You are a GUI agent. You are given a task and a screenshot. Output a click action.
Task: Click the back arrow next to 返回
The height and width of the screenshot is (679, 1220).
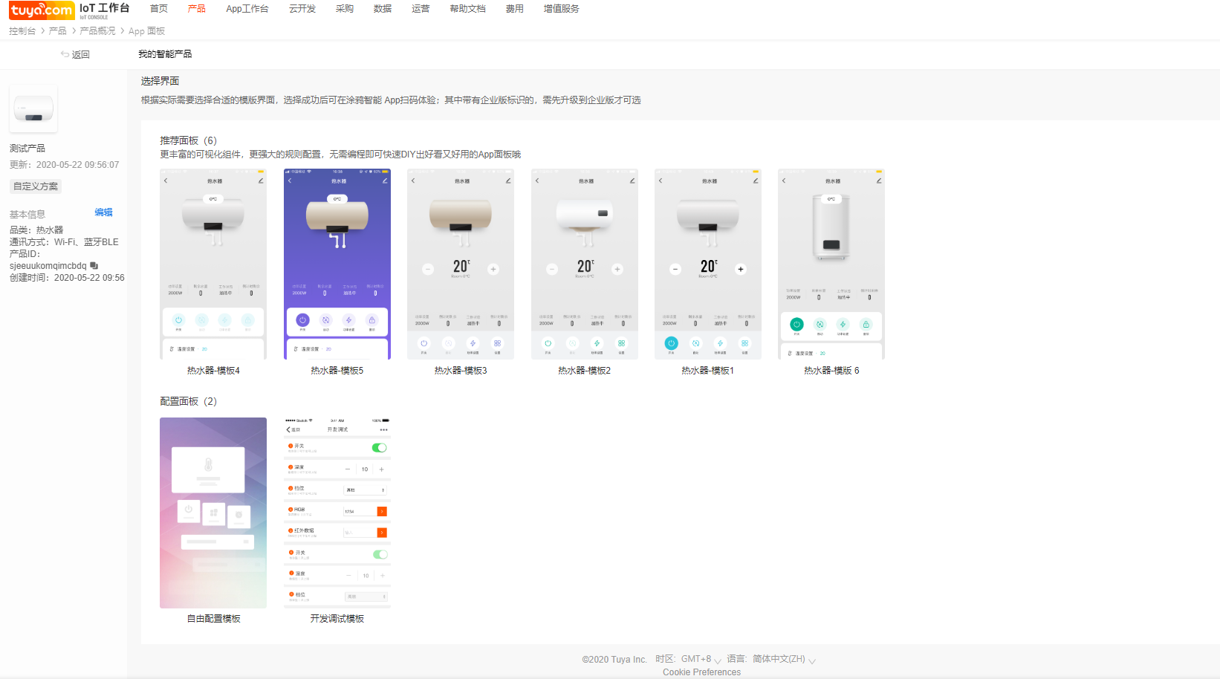pyautogui.click(x=64, y=54)
